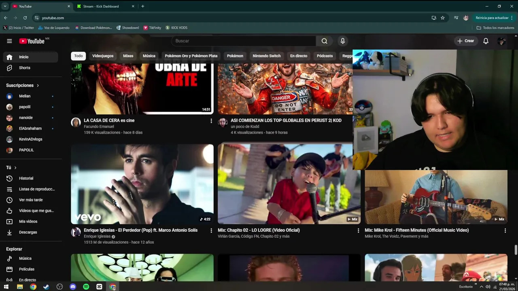Viewport: 518px width, 291px height.
Task: Open File Explorer from the taskbar
Action: (x=19, y=287)
